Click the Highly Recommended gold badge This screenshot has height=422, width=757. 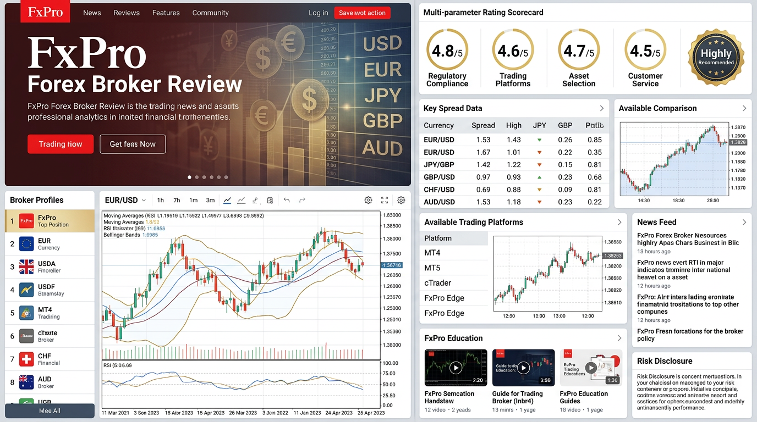[x=716, y=57]
